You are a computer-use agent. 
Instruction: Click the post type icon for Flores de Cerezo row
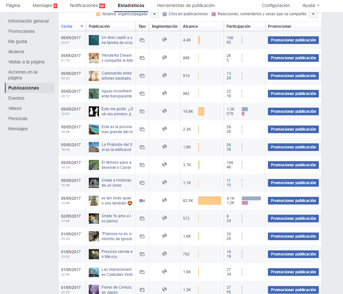pyautogui.click(x=142, y=290)
